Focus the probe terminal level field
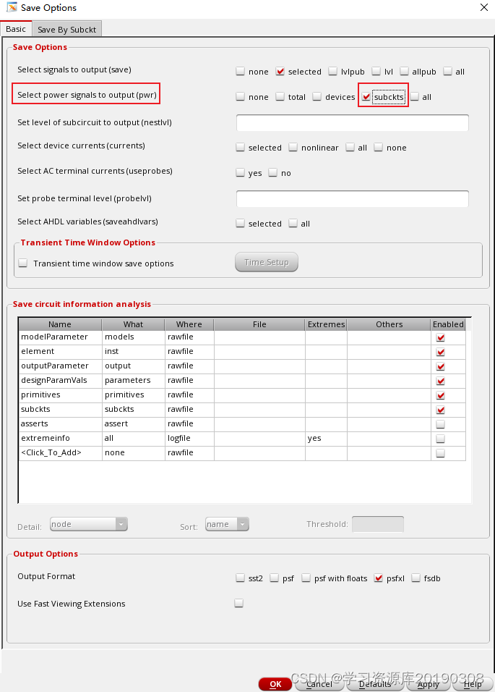 coord(352,198)
